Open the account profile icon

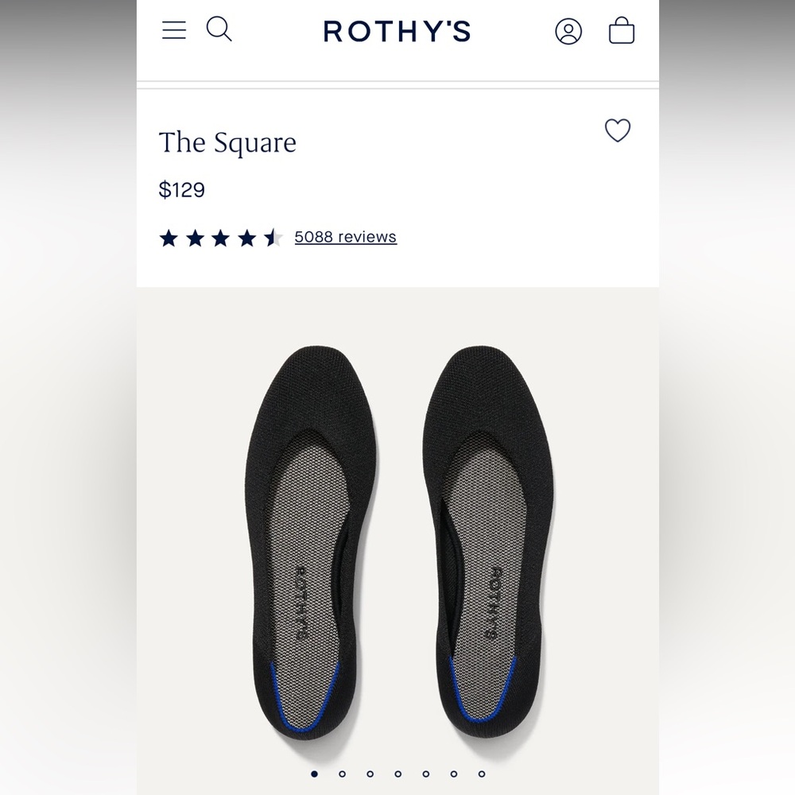click(x=568, y=31)
